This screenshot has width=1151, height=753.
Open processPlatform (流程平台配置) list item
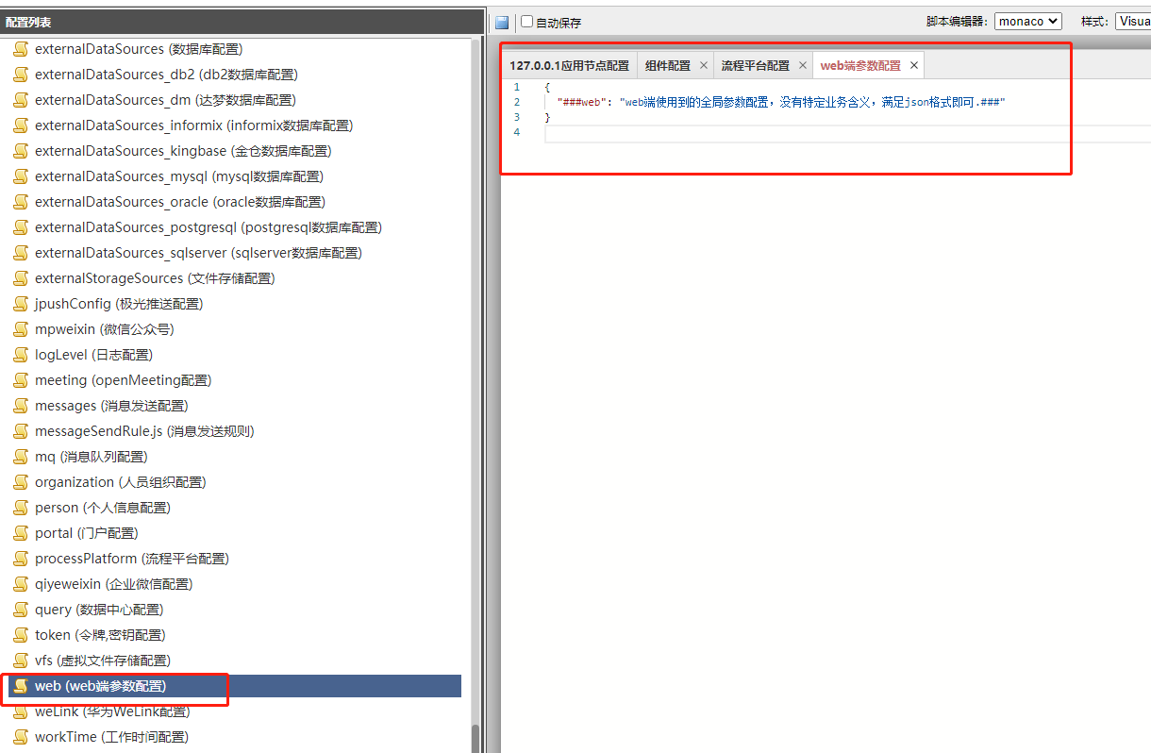coord(132,559)
